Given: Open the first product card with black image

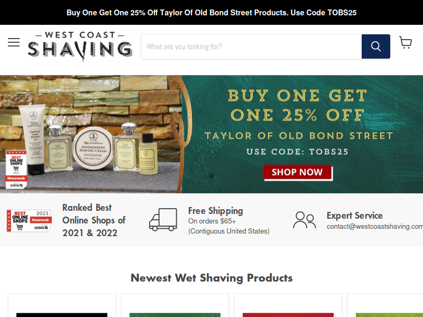Looking at the screenshot, I should (62, 305).
